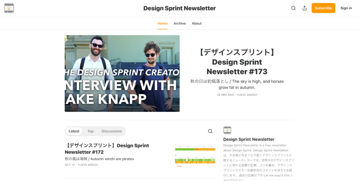Click the green and orange chart thumbnail
The width and height of the screenshot is (359, 181).
click(195, 154)
